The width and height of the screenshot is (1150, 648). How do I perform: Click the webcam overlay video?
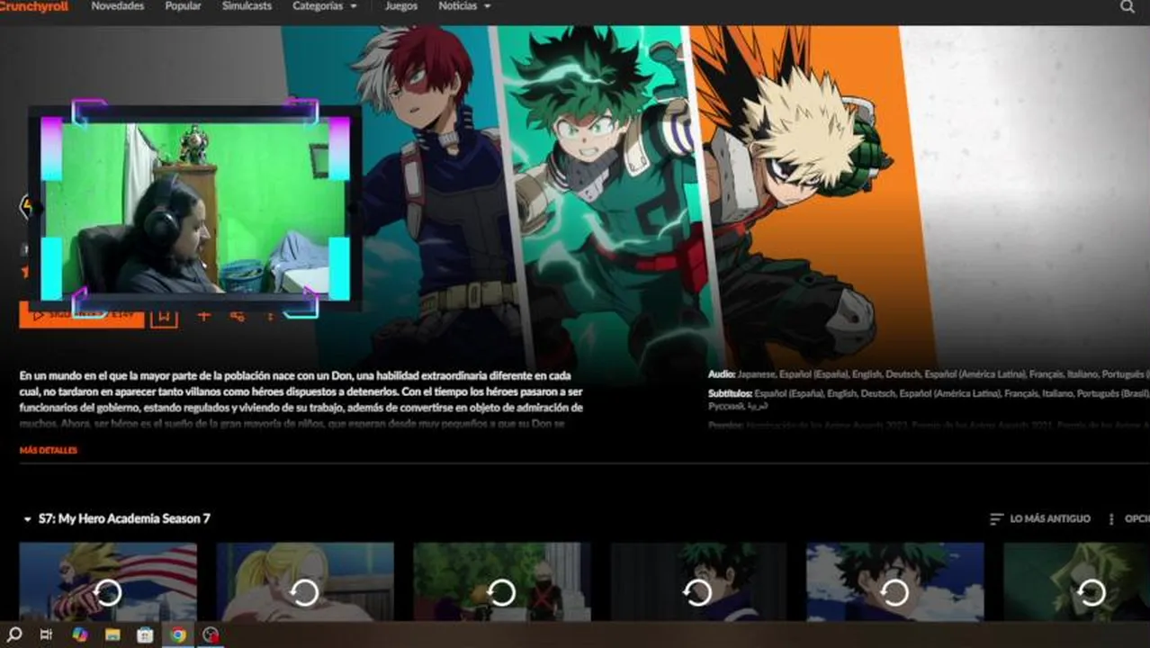pyautogui.click(x=195, y=207)
